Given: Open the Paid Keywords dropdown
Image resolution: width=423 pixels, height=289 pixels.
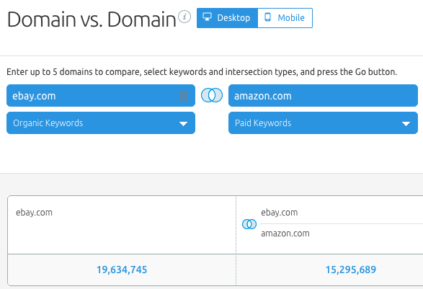Looking at the screenshot, I should click(323, 123).
